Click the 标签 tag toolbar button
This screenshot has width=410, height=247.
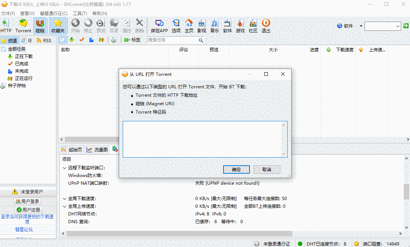click(132, 40)
